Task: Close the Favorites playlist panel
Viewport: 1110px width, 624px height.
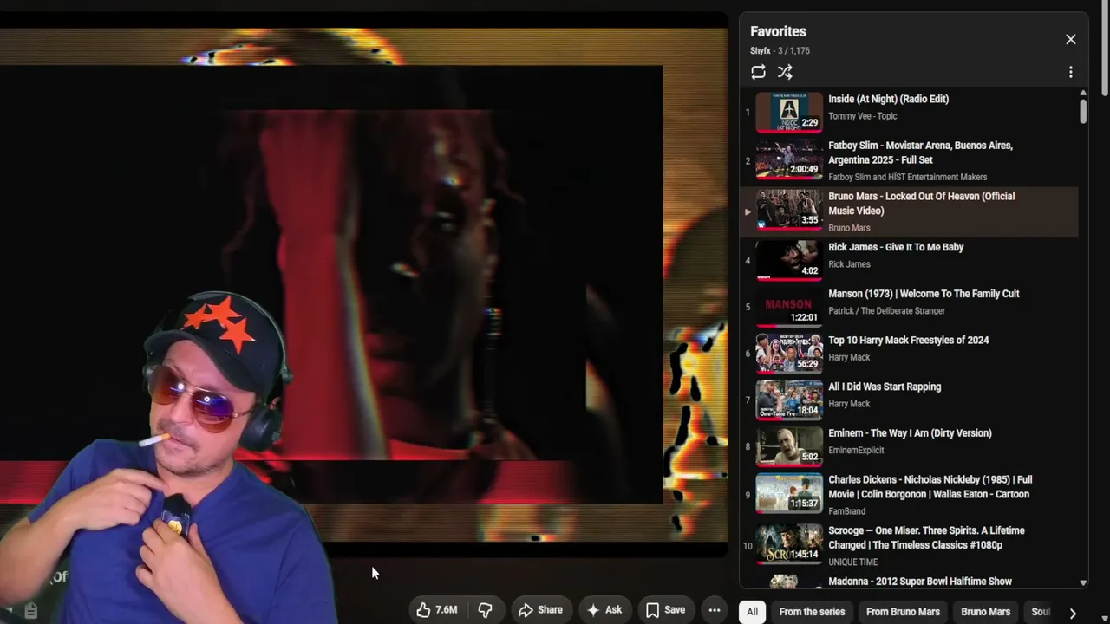Action: [x=1070, y=39]
